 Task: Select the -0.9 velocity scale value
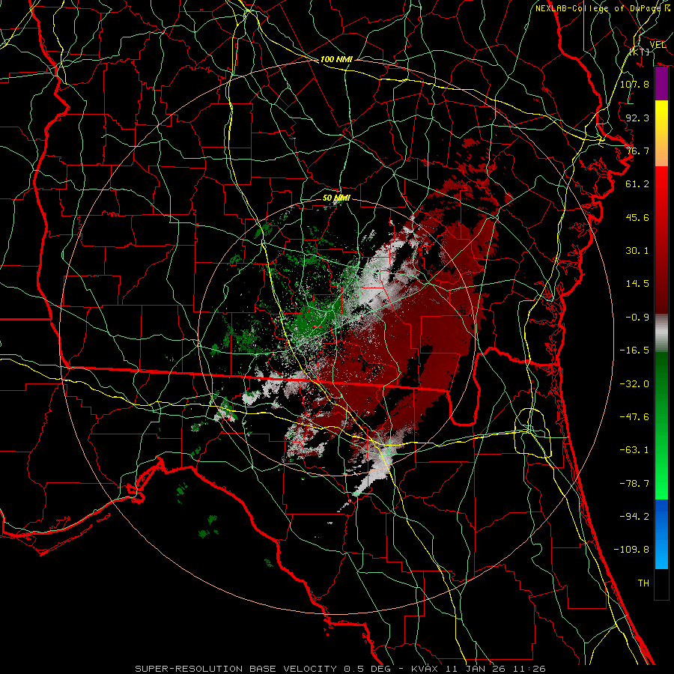click(637, 318)
